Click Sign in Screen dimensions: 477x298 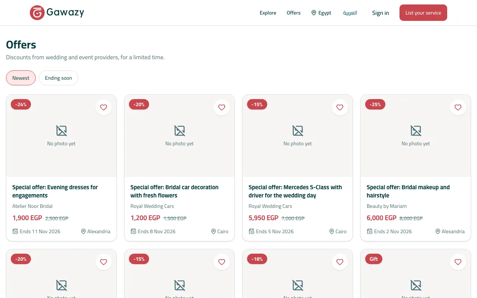click(x=380, y=13)
